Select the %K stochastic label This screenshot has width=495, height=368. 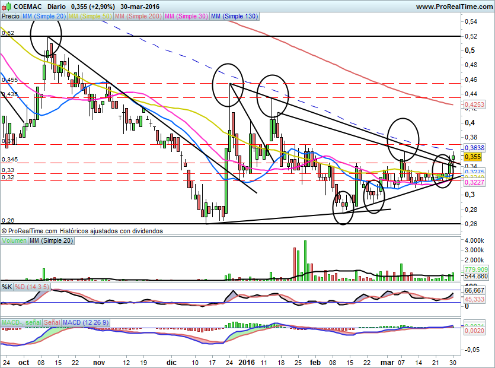[x=7, y=287]
